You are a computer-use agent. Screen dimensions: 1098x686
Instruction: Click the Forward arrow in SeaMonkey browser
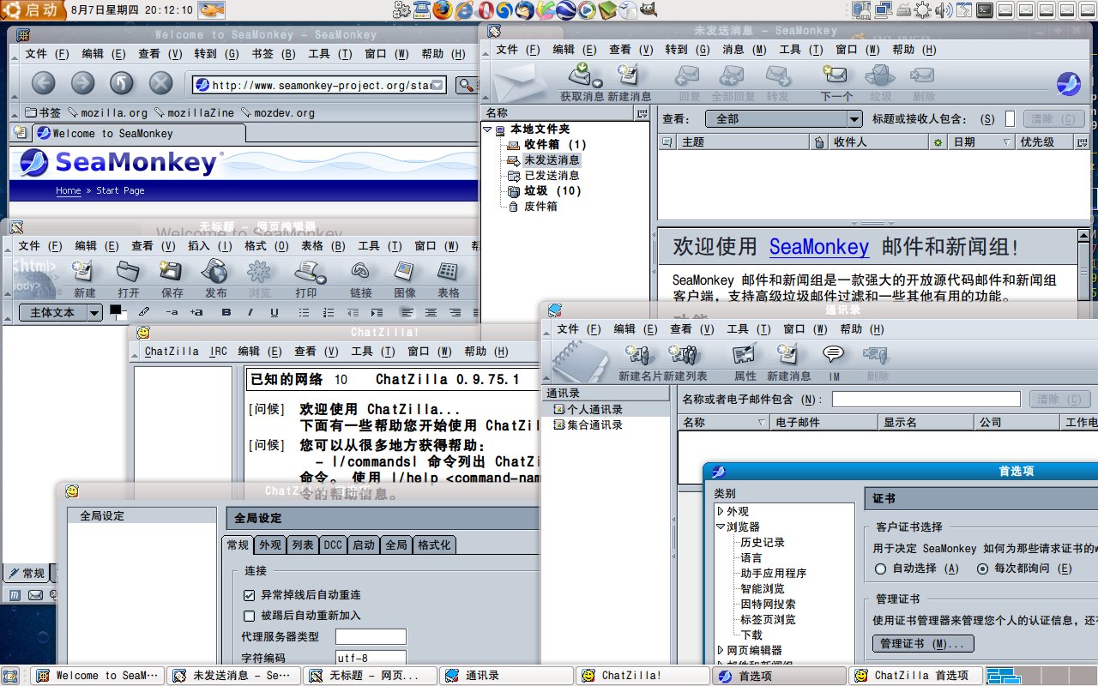click(x=82, y=83)
